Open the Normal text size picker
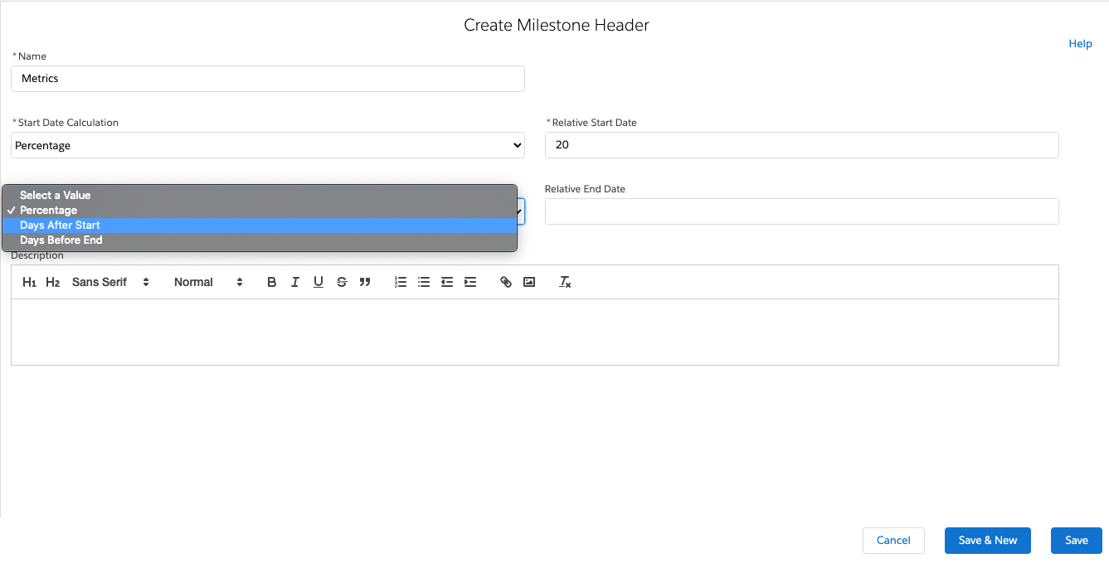Screen dimensions: 1109x563 point(208,282)
